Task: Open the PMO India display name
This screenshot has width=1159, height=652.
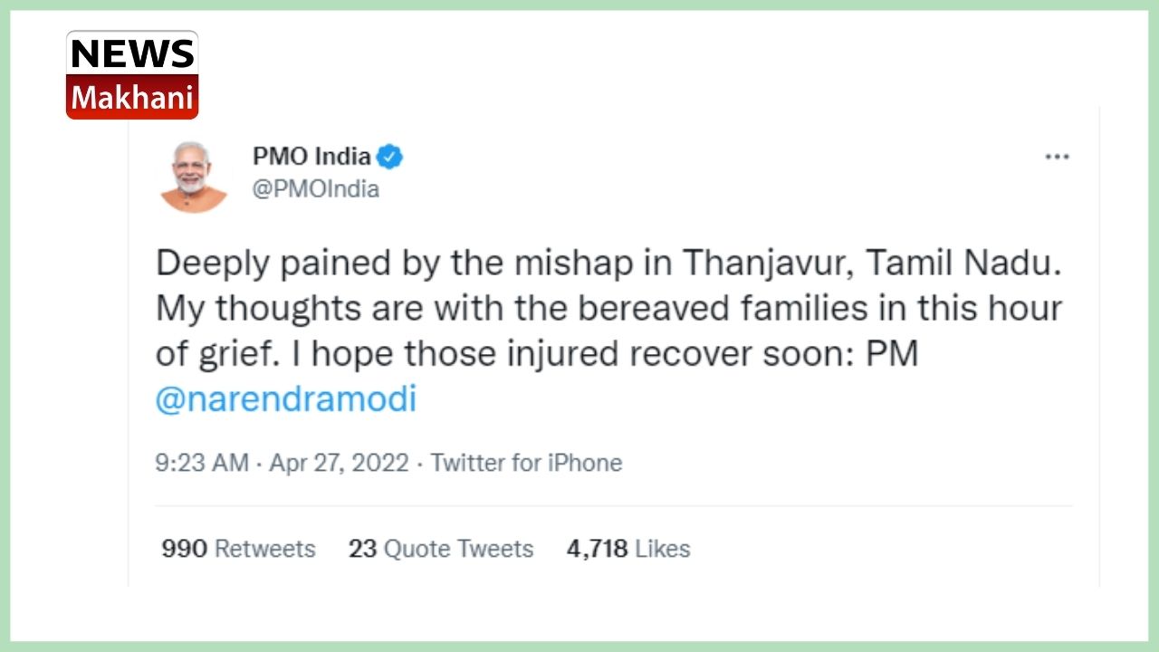Action: [x=311, y=157]
